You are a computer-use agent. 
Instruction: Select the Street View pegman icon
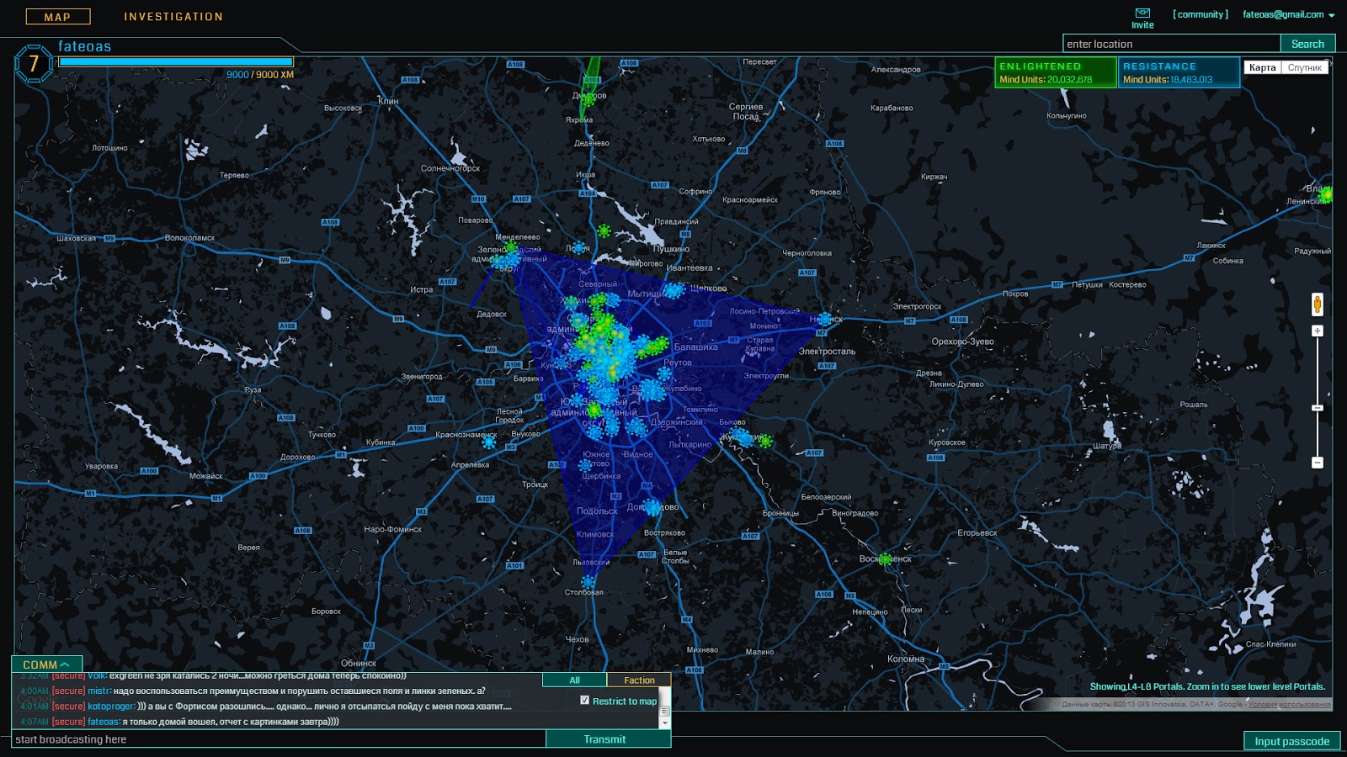pyautogui.click(x=1318, y=304)
